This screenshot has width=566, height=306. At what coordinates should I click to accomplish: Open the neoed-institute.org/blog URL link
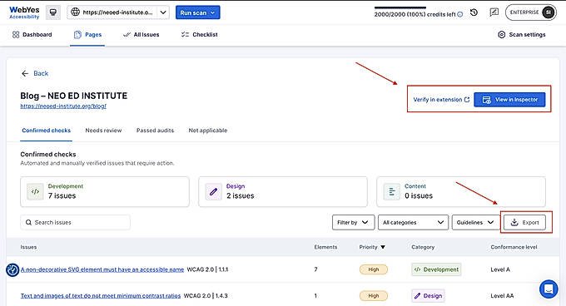(x=63, y=106)
